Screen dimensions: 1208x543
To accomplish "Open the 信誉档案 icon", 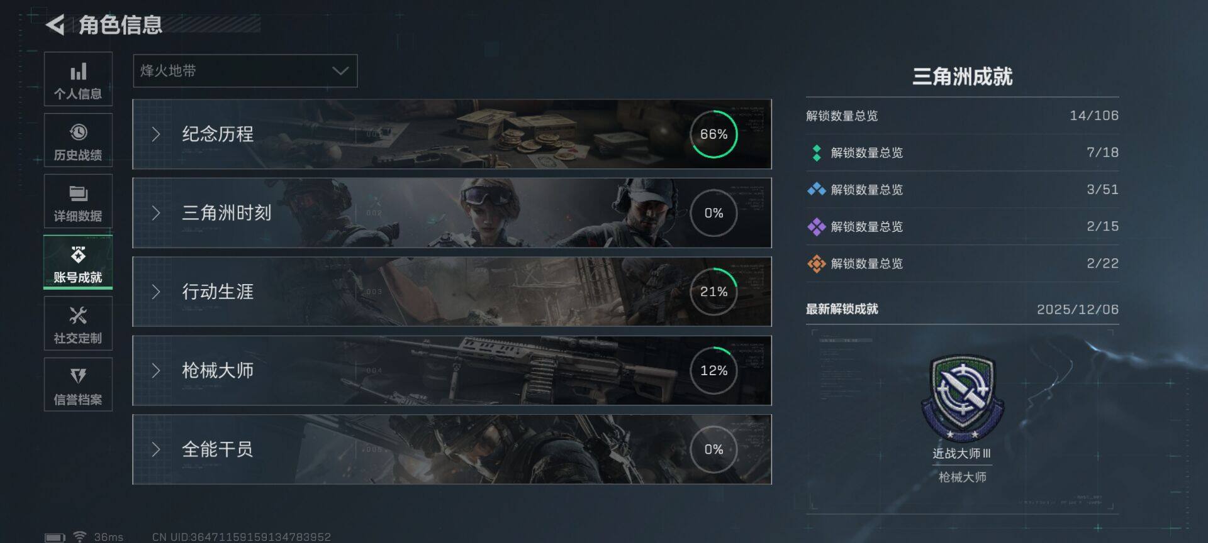I will click(78, 376).
